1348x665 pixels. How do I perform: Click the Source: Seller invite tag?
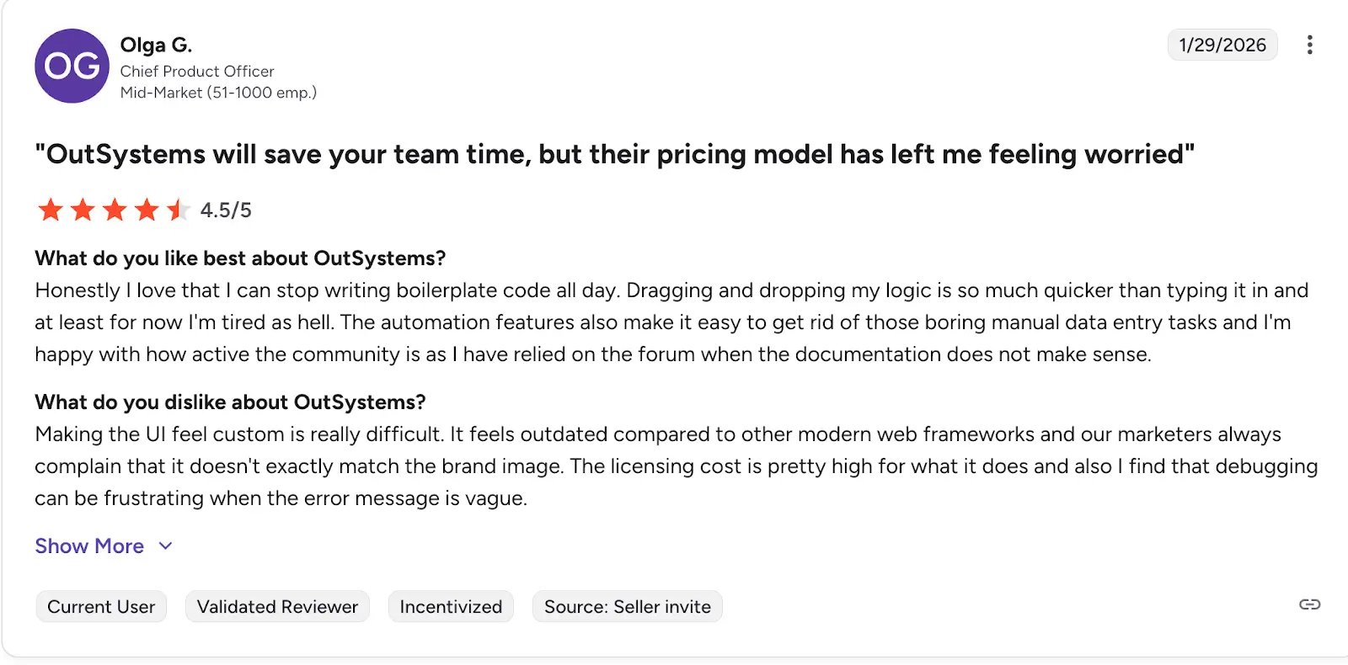627,607
